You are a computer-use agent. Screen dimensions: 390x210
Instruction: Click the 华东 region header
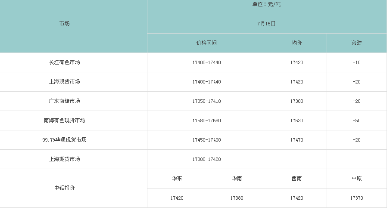point(177,179)
